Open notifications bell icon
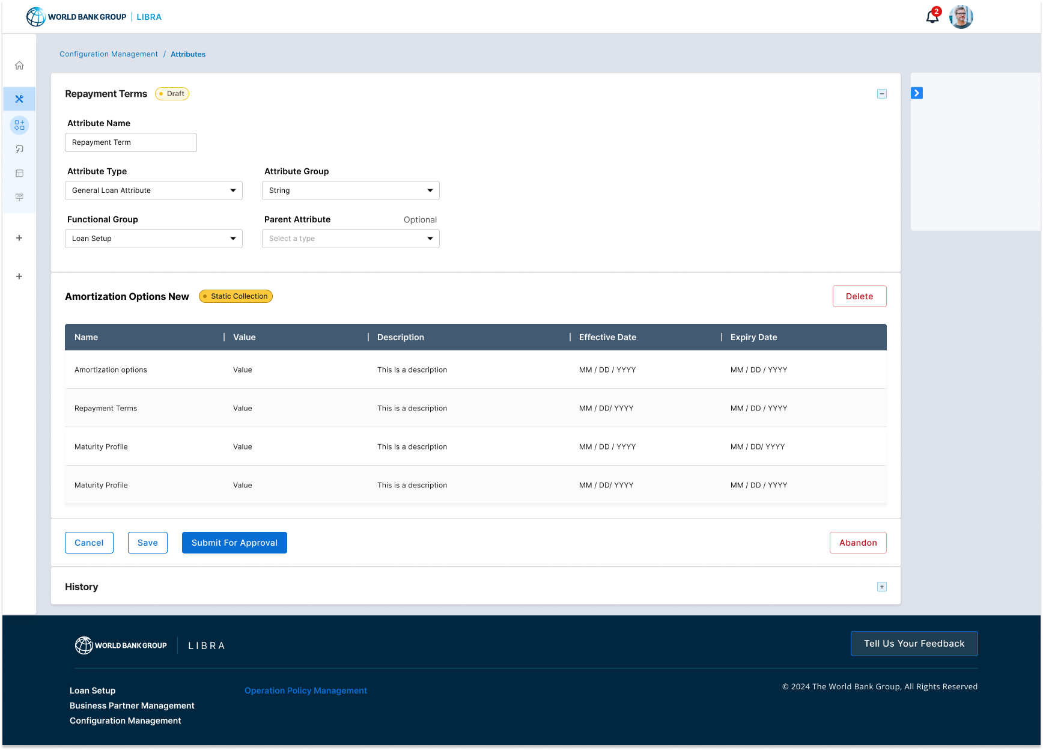The image size is (1043, 750). [x=932, y=17]
